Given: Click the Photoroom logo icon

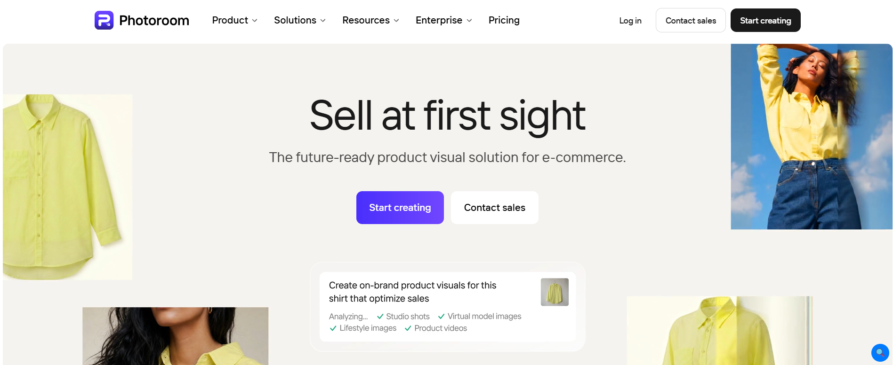Looking at the screenshot, I should click(x=104, y=20).
